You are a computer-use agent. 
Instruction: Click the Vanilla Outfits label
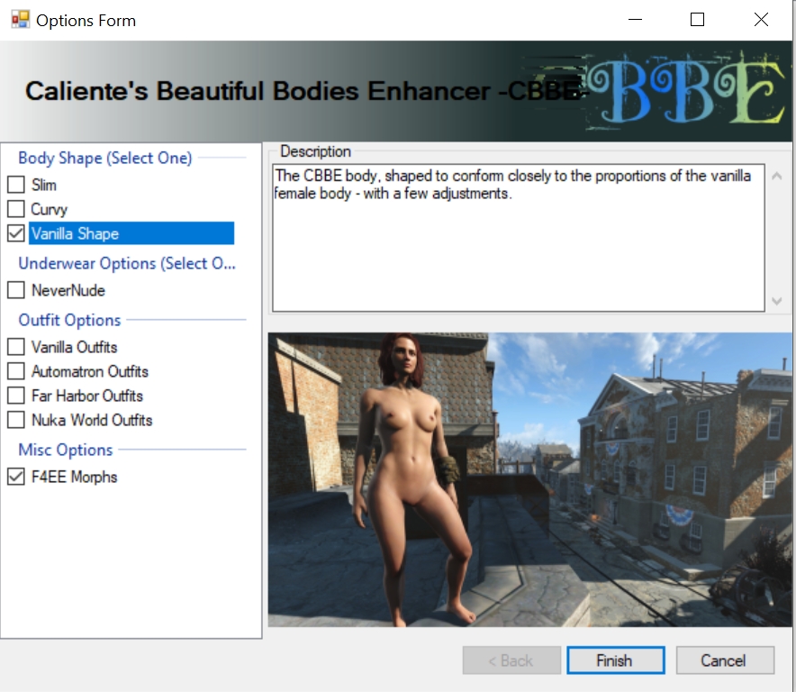pyautogui.click(x=74, y=347)
